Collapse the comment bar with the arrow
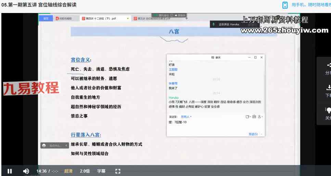331x176 pixels. (x=67, y=146)
